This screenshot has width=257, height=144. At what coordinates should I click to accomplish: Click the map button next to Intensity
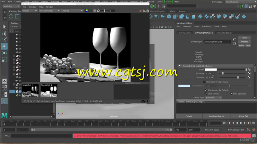[249, 74]
